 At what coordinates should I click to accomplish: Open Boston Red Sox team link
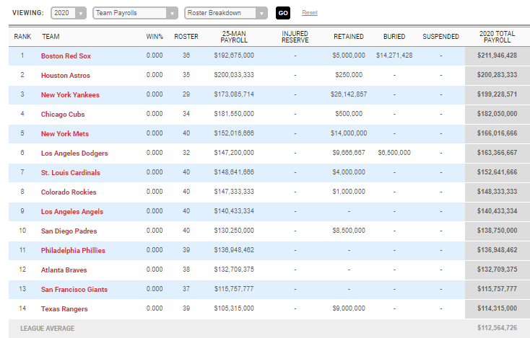[67, 55]
